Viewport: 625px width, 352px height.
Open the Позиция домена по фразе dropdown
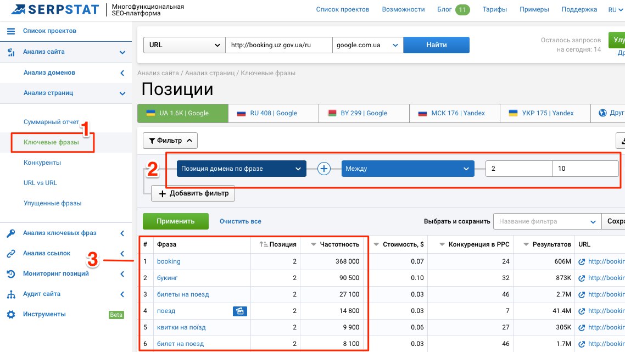coord(242,169)
